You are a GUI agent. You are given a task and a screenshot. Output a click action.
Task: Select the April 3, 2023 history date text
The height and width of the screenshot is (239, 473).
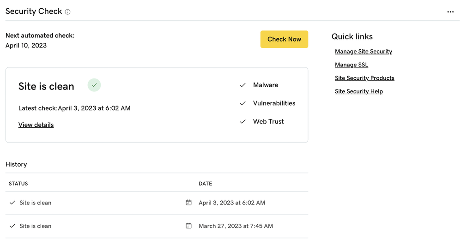click(x=231, y=203)
